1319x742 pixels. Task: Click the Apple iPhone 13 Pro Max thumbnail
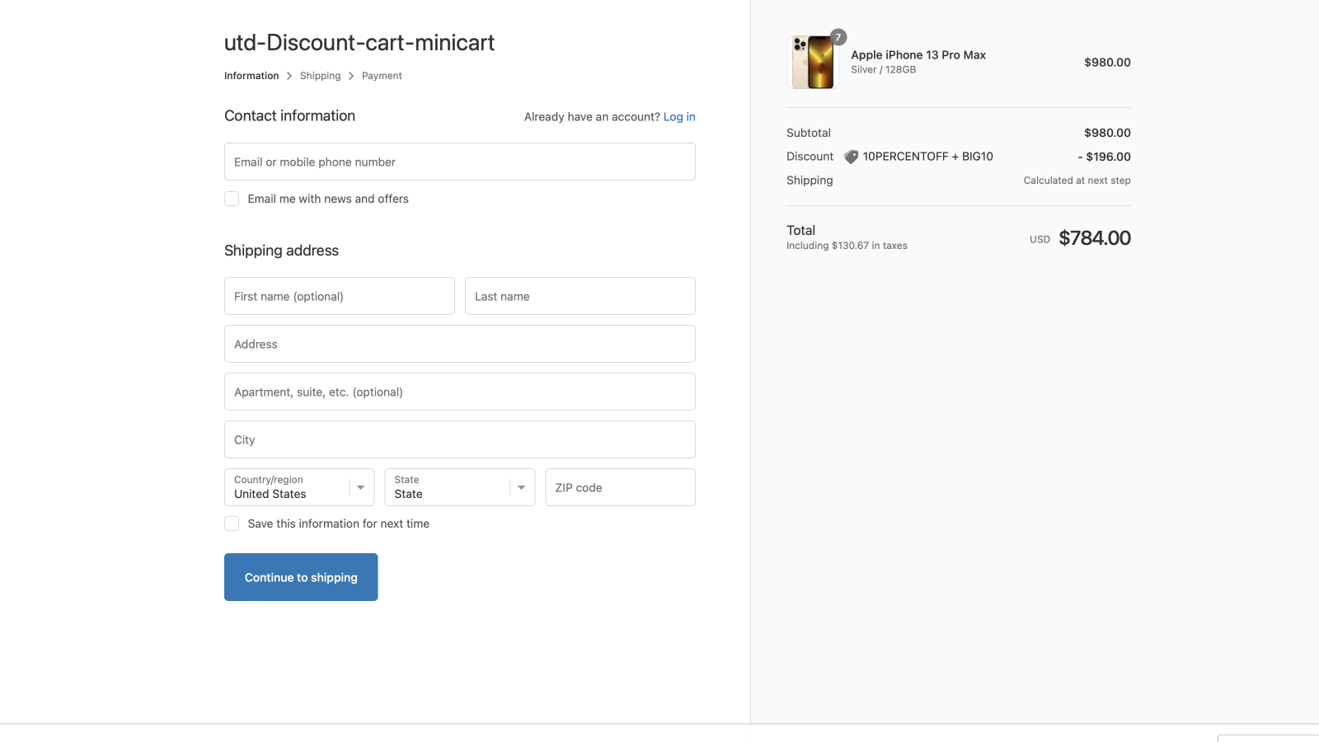pyautogui.click(x=812, y=61)
